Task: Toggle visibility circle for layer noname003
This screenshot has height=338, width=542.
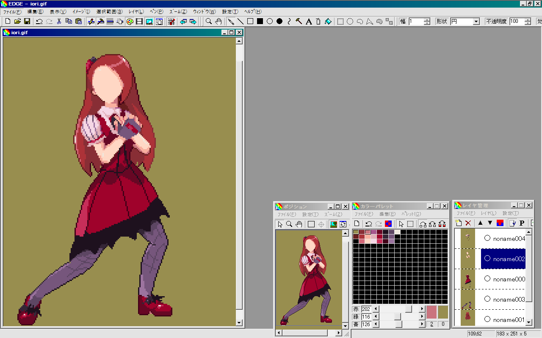Action: [x=487, y=299]
